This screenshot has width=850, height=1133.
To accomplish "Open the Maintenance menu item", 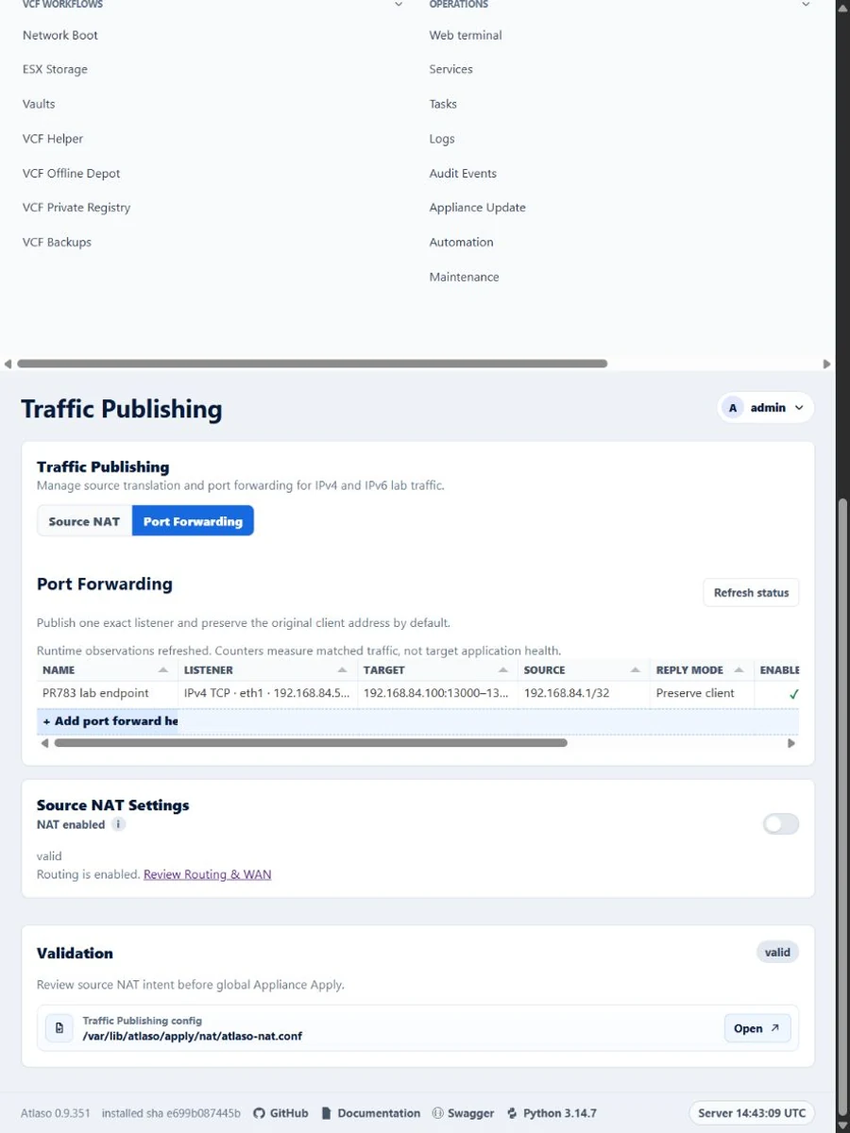I will (465, 278).
